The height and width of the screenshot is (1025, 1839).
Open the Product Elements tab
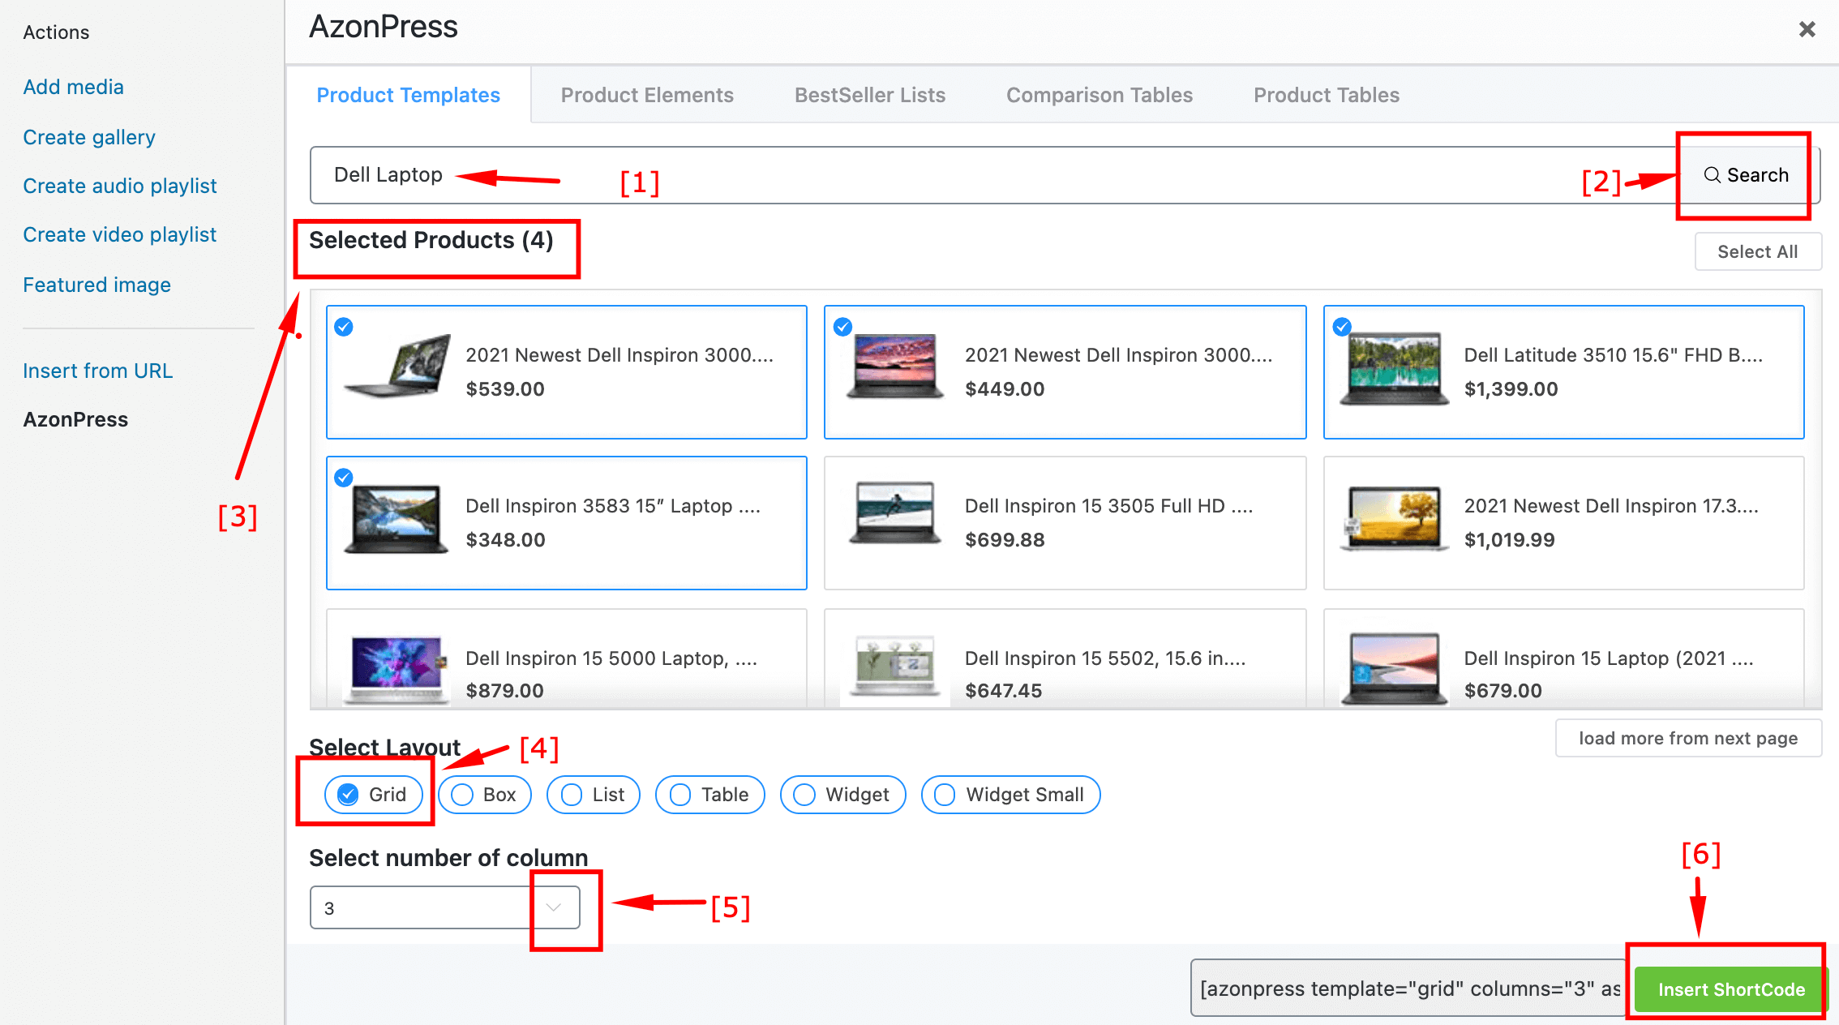647,95
